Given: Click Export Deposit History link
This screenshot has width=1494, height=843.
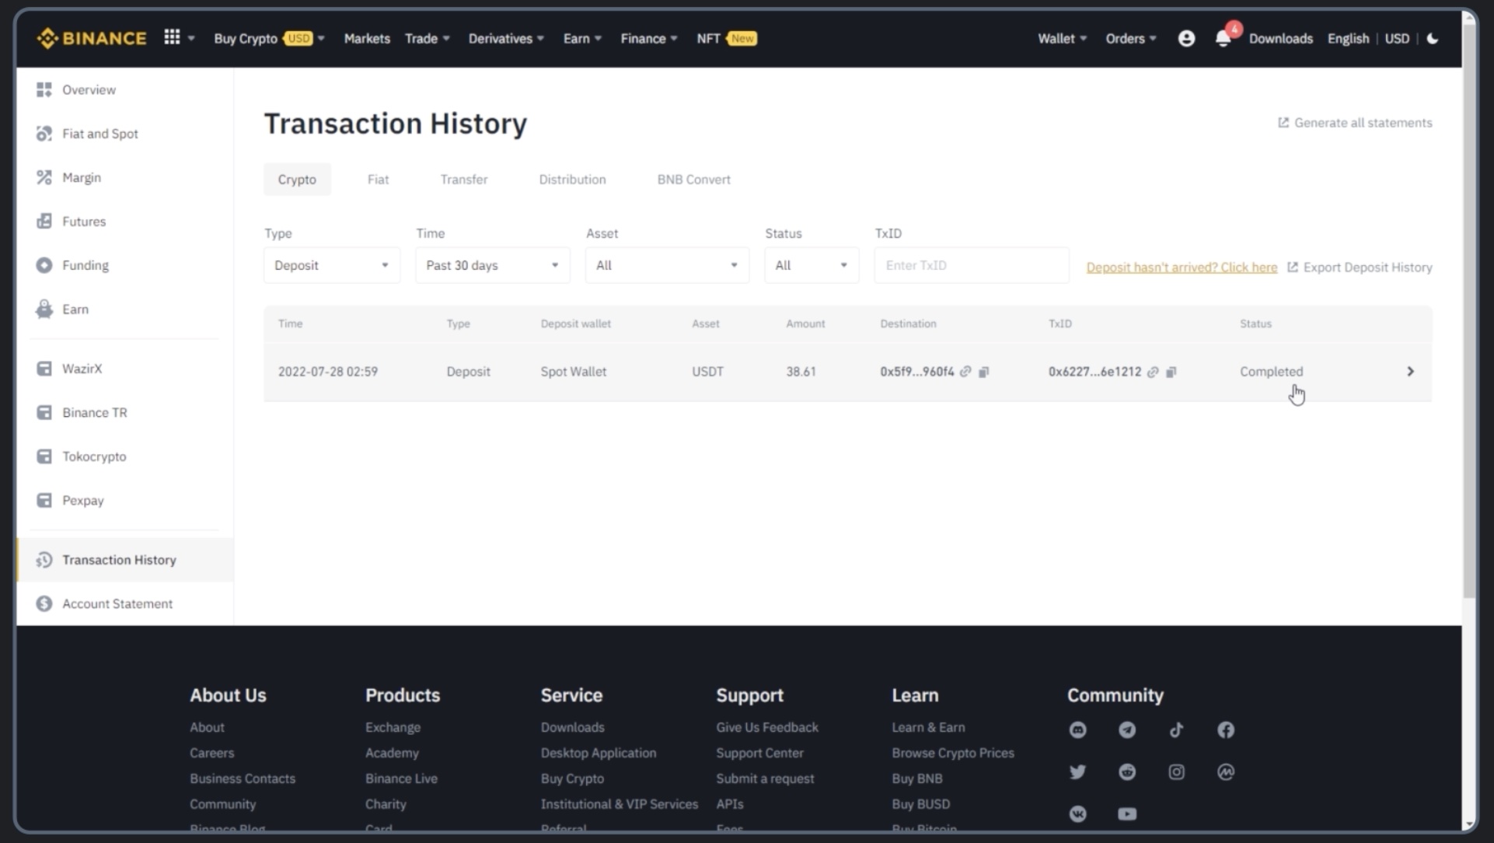Looking at the screenshot, I should 1360,267.
